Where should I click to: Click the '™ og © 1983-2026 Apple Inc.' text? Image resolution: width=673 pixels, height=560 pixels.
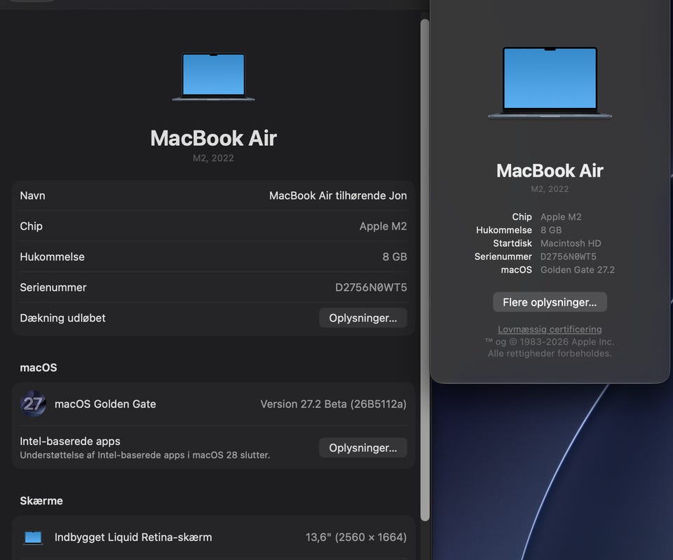click(550, 341)
